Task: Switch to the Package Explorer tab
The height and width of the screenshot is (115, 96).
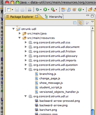Action: [22, 17]
